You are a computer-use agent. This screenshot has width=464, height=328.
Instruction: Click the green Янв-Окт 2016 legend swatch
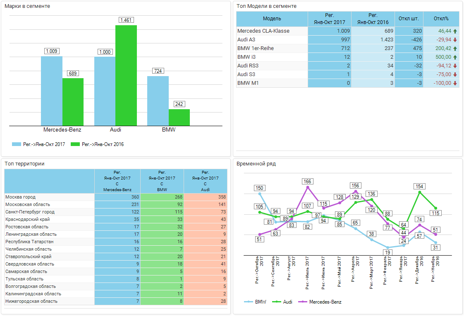[75, 144]
